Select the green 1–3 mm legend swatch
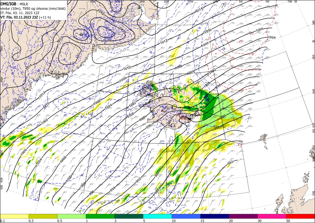 100,216
